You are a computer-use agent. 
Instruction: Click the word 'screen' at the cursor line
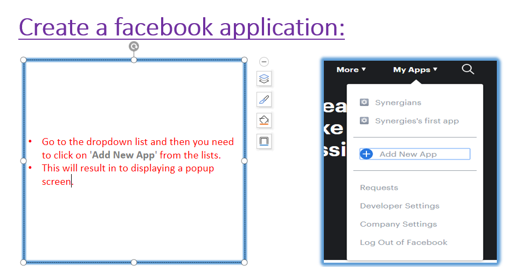click(x=57, y=182)
